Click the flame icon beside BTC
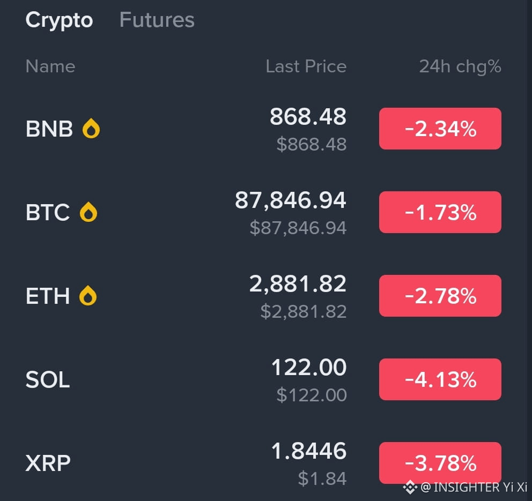 click(88, 213)
